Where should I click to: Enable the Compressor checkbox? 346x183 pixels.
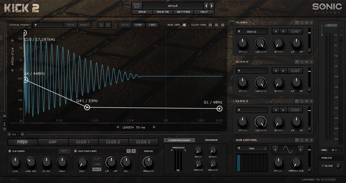click(x=167, y=140)
